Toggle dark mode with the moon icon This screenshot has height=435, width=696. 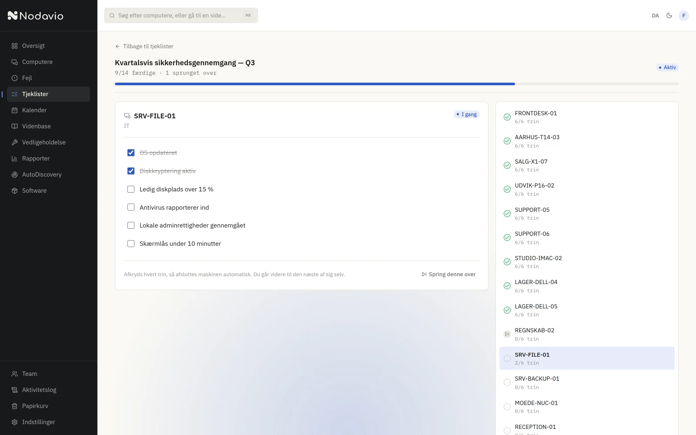click(669, 16)
